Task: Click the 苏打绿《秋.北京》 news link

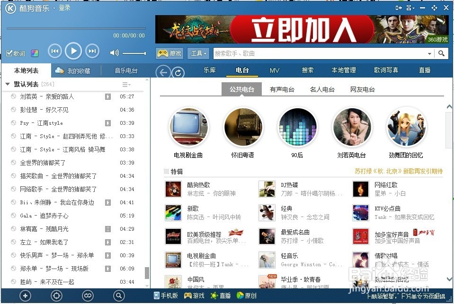Action: pyautogui.click(x=399, y=171)
